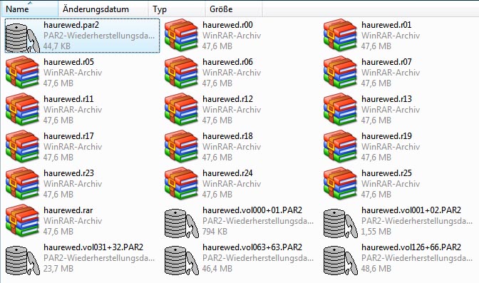Click the haurewed.r17 archive icon
Viewport: 479px width, 283px height.
pos(22,146)
